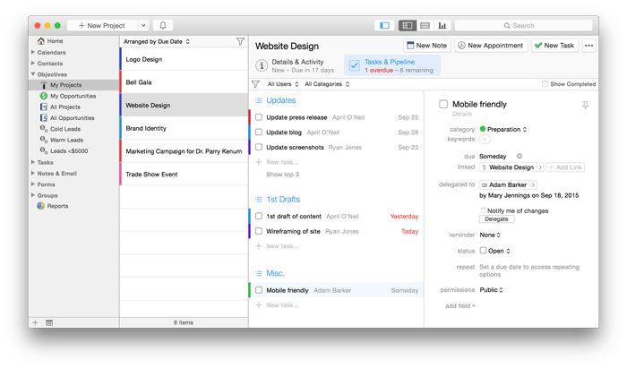Select the Logo Design project
Viewport: 627px width, 368px height.
pos(184,59)
